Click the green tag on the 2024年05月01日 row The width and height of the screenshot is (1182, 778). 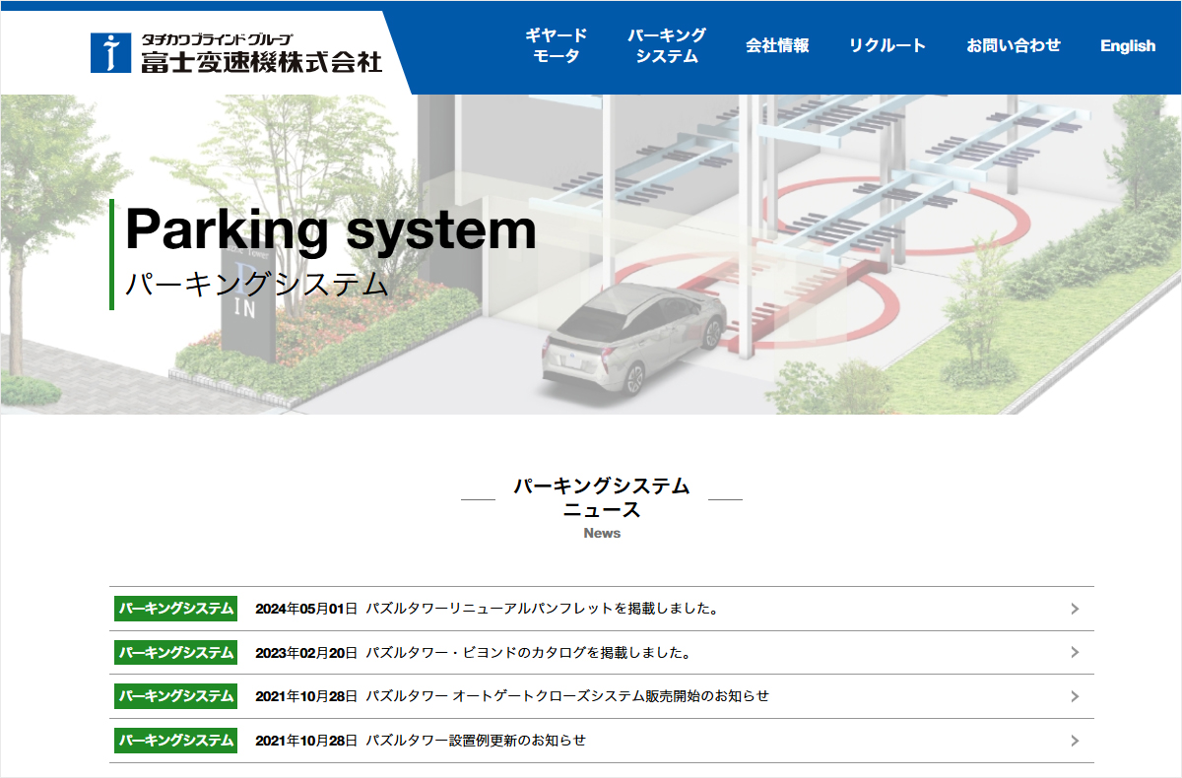[x=176, y=609]
